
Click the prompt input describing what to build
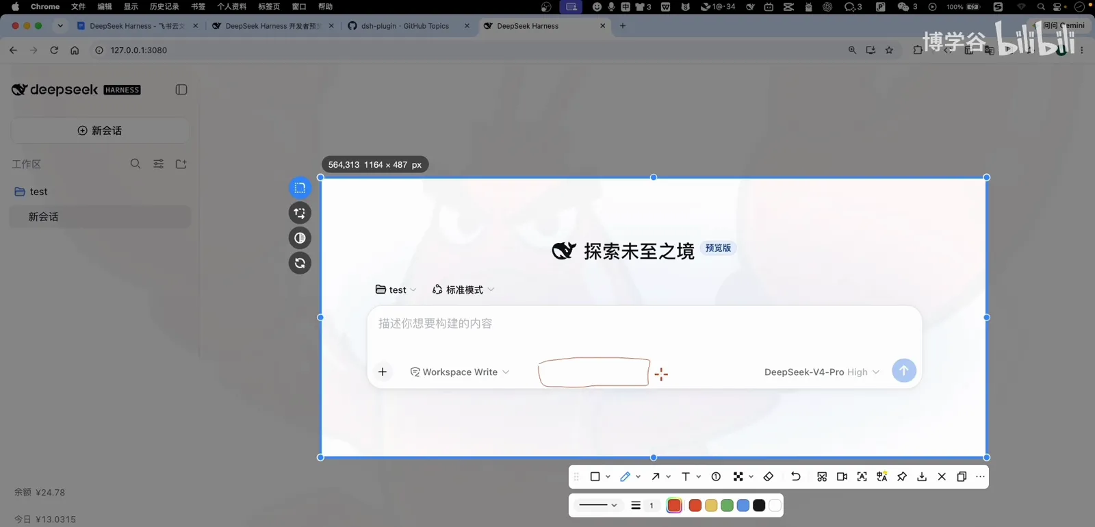[x=644, y=324]
